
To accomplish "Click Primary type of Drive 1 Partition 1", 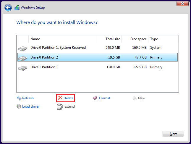I will [x=156, y=67].
